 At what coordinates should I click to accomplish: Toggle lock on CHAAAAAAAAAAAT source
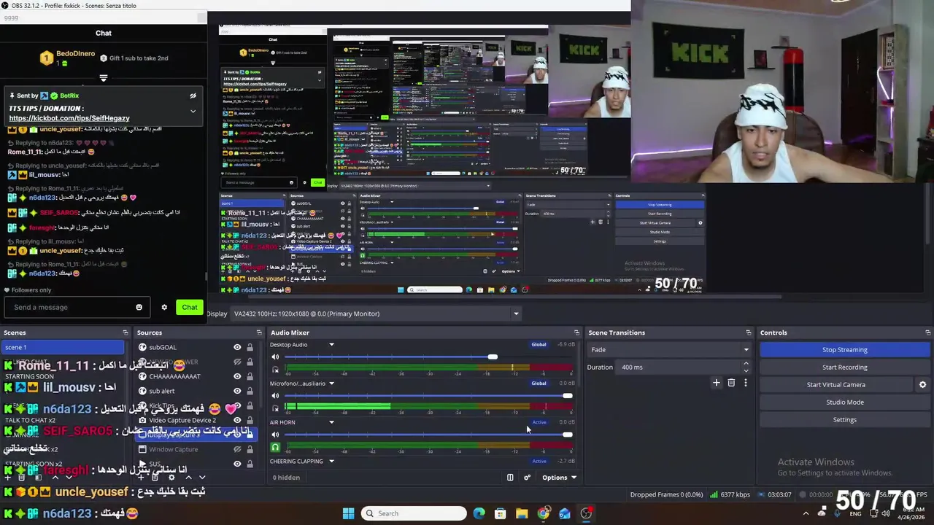[x=250, y=376]
